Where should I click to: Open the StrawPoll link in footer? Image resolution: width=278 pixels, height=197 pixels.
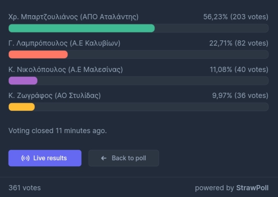pyautogui.click(x=252, y=188)
